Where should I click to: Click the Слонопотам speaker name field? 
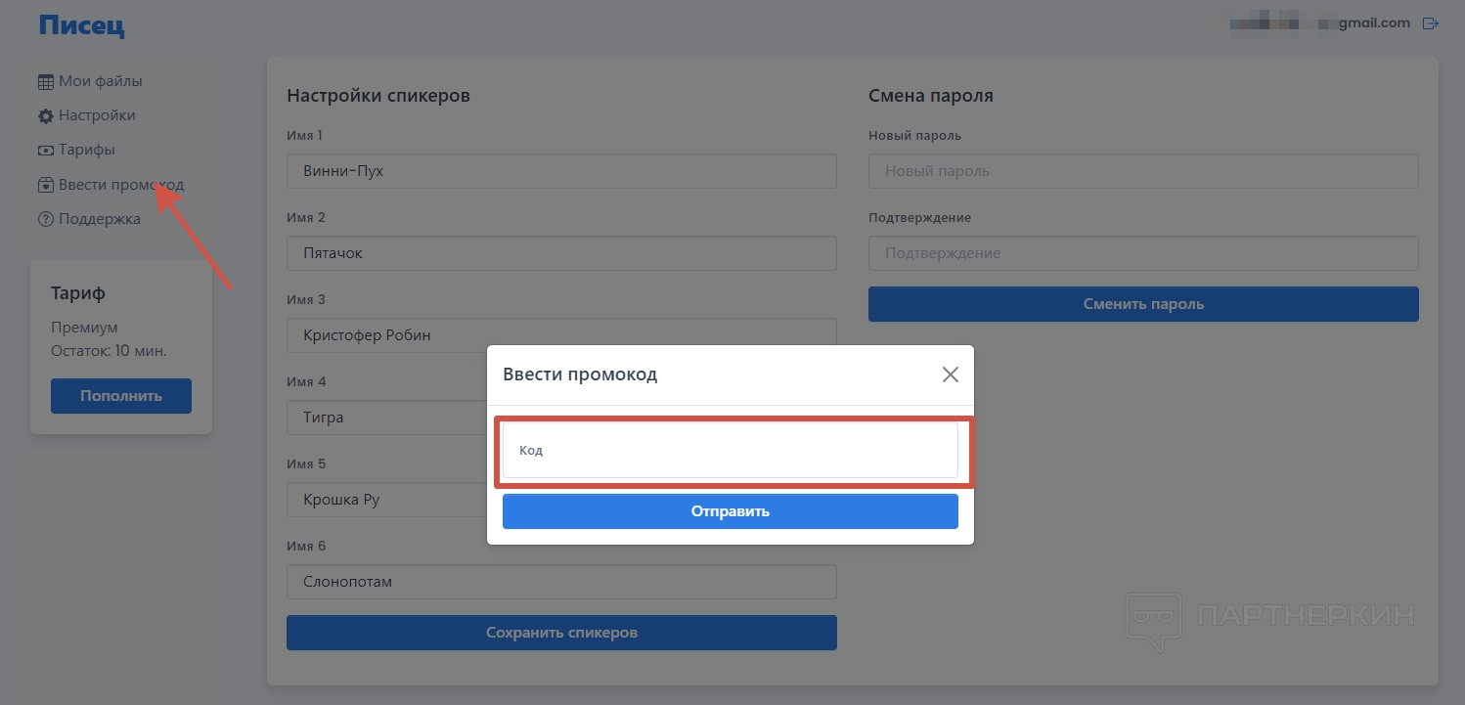[561, 582]
